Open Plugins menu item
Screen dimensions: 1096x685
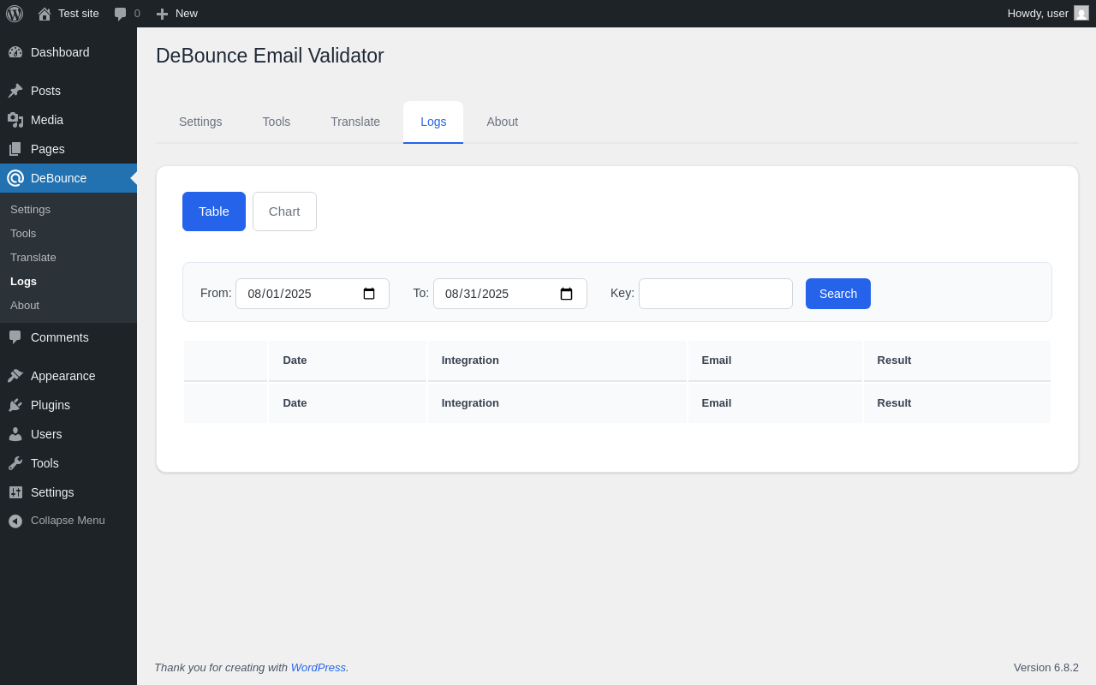click(68, 405)
